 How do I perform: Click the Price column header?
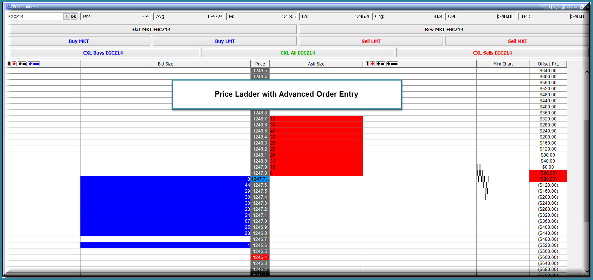point(260,64)
